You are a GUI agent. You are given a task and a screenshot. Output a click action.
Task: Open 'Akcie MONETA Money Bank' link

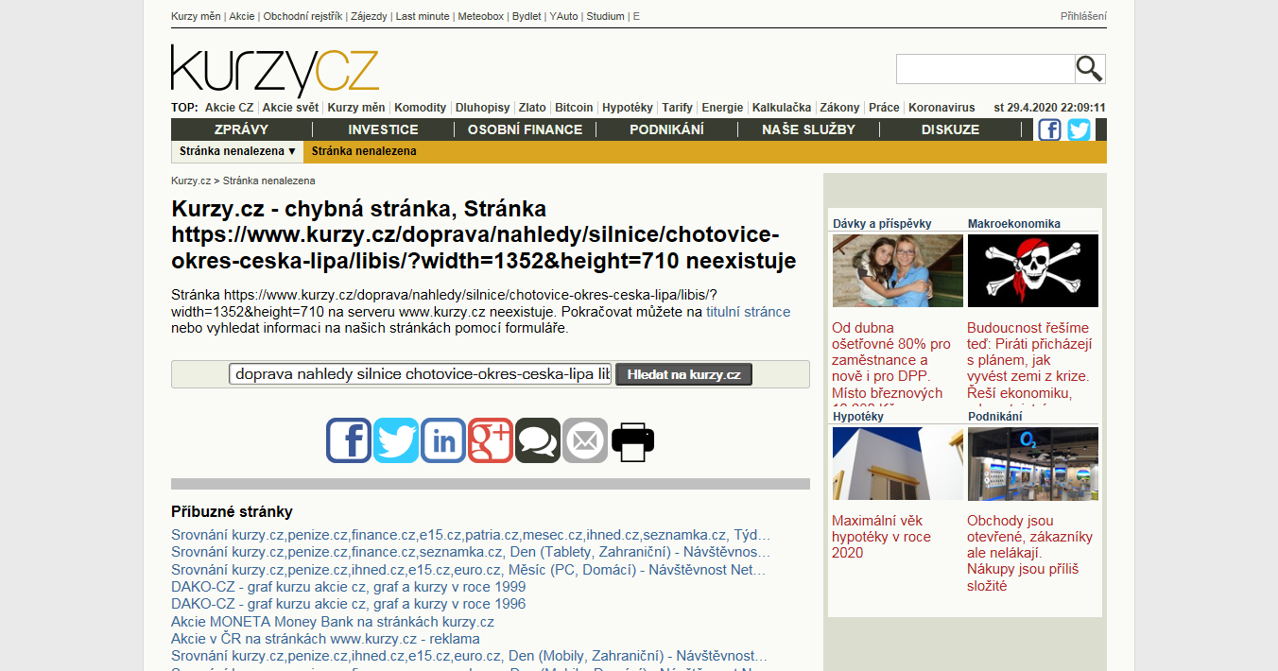point(333,622)
